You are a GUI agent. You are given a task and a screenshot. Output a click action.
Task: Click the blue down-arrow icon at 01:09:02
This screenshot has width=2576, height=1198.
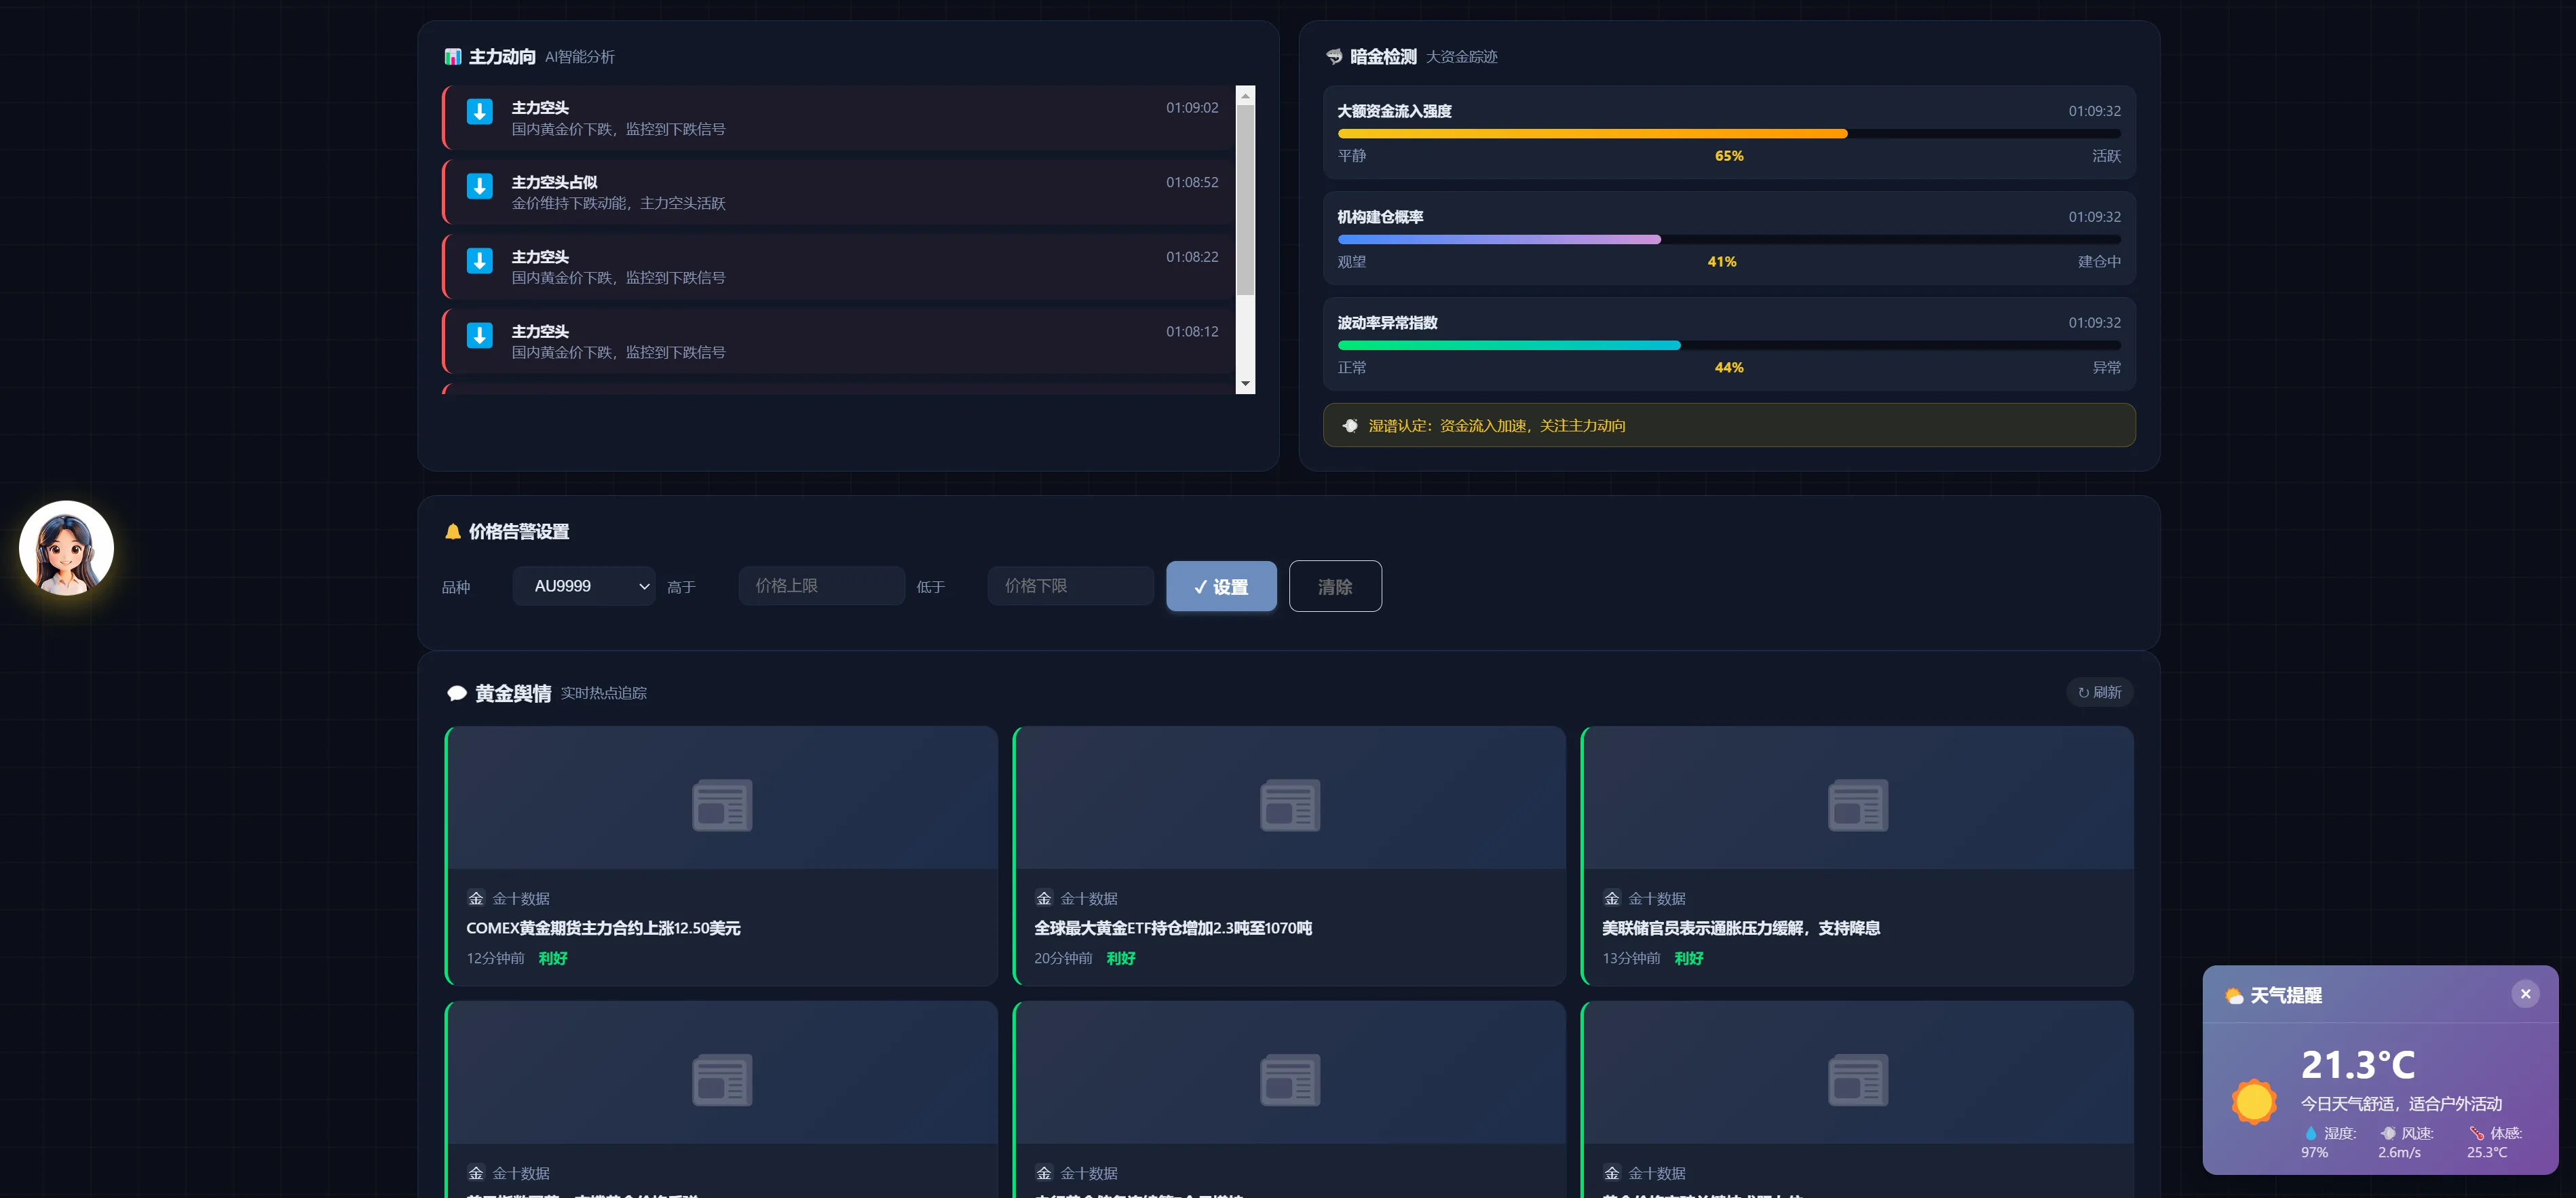[x=479, y=112]
